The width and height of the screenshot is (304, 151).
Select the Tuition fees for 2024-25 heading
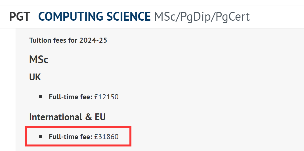(68, 40)
